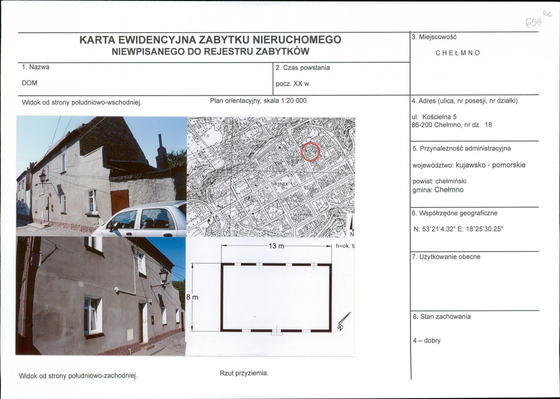
Task: Click the '7. Użytkowanie obecne' label
Action: pyautogui.click(x=446, y=257)
